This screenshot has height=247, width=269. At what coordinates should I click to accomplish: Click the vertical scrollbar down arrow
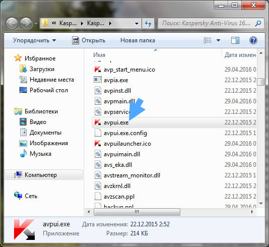261,204
